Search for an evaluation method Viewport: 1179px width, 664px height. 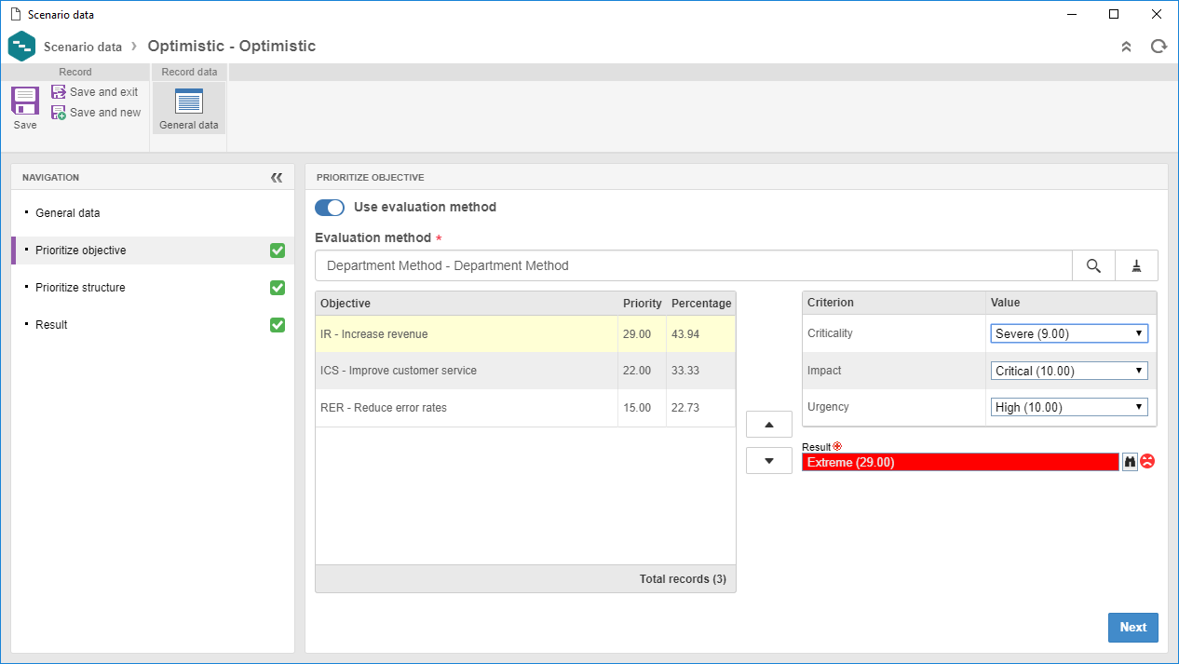[x=1093, y=265]
